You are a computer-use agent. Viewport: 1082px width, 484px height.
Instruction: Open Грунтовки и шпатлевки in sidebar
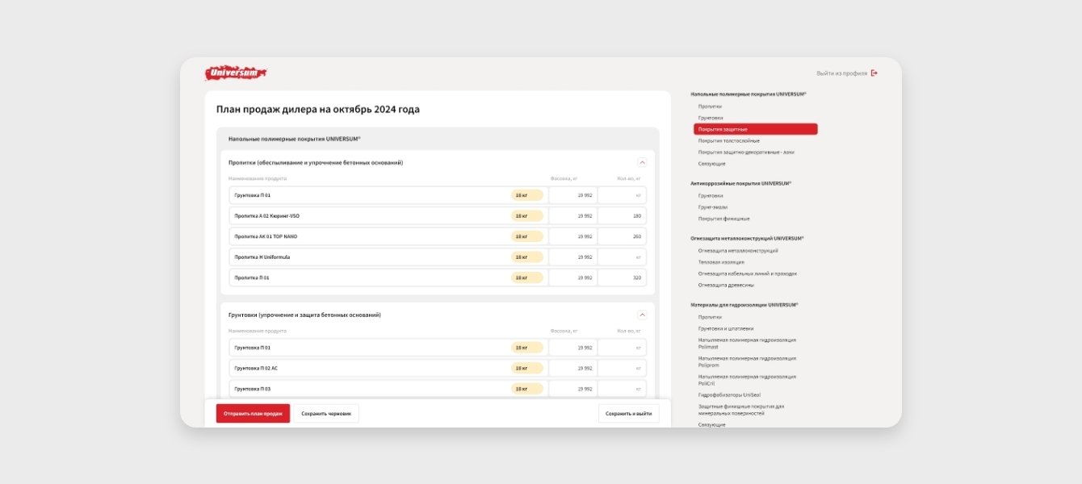pyautogui.click(x=726, y=328)
